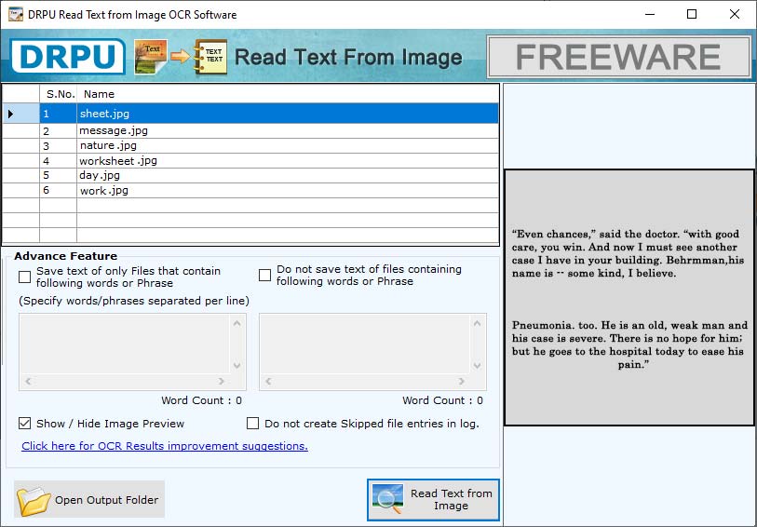757x527 pixels.
Task: Enable Do not save text of files containing words
Action: tap(264, 275)
